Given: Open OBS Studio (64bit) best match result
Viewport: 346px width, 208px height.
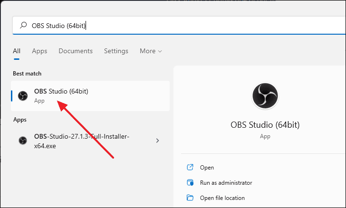Looking at the screenshot, I should (x=90, y=96).
